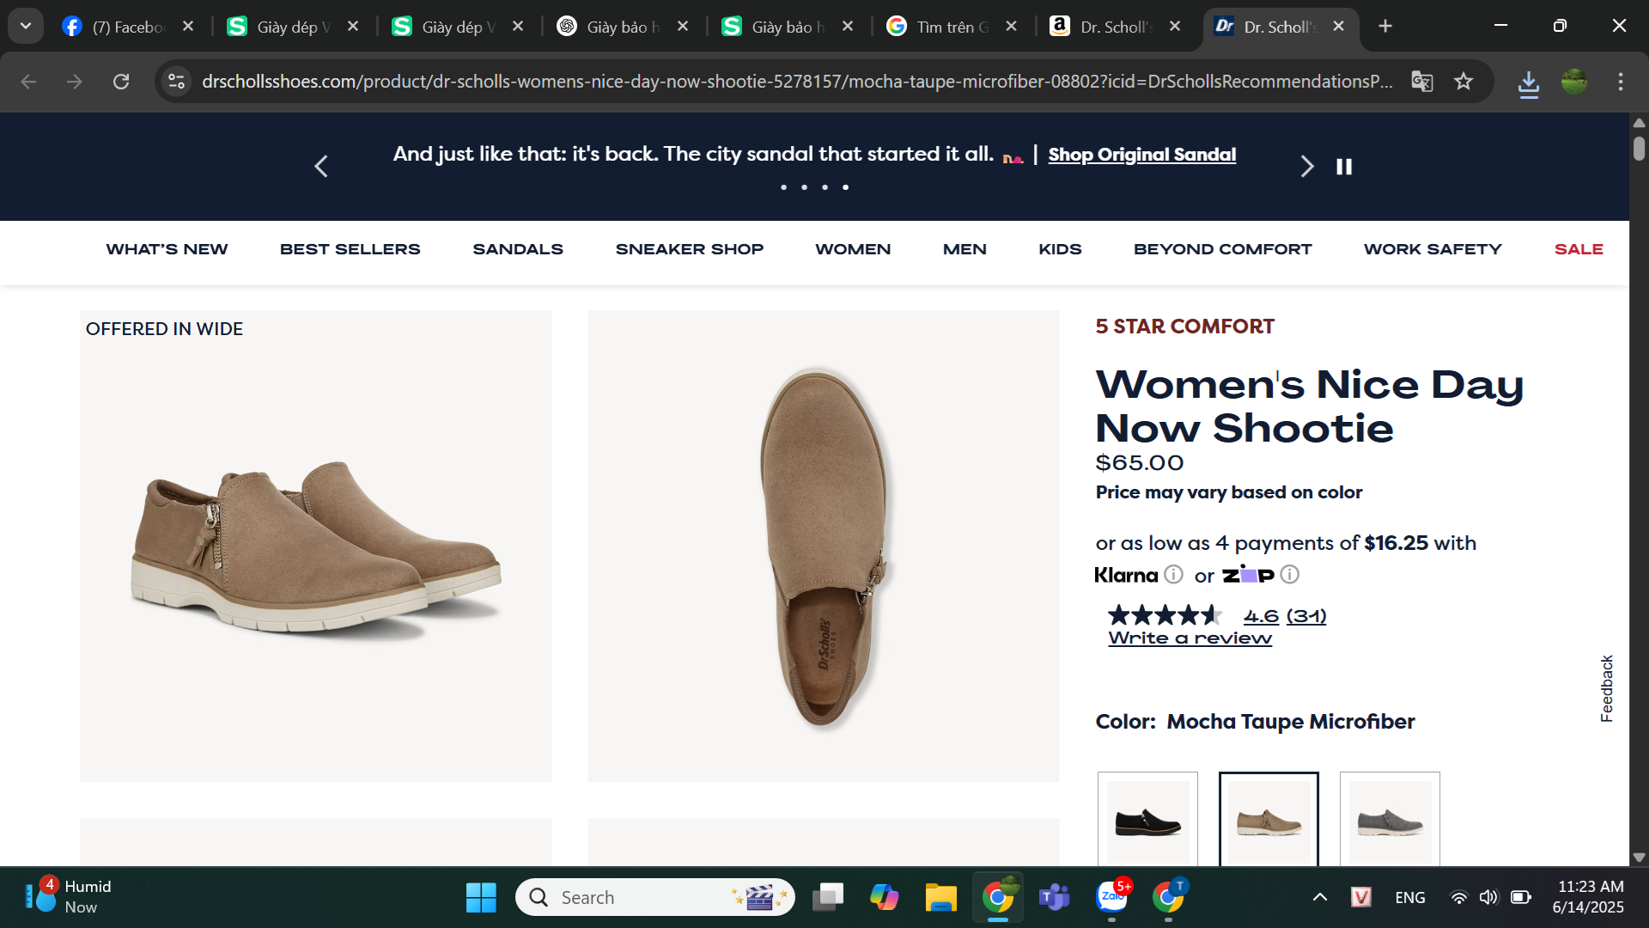The height and width of the screenshot is (928, 1649).
Task: Open the SANDALS menu
Action: tap(517, 249)
